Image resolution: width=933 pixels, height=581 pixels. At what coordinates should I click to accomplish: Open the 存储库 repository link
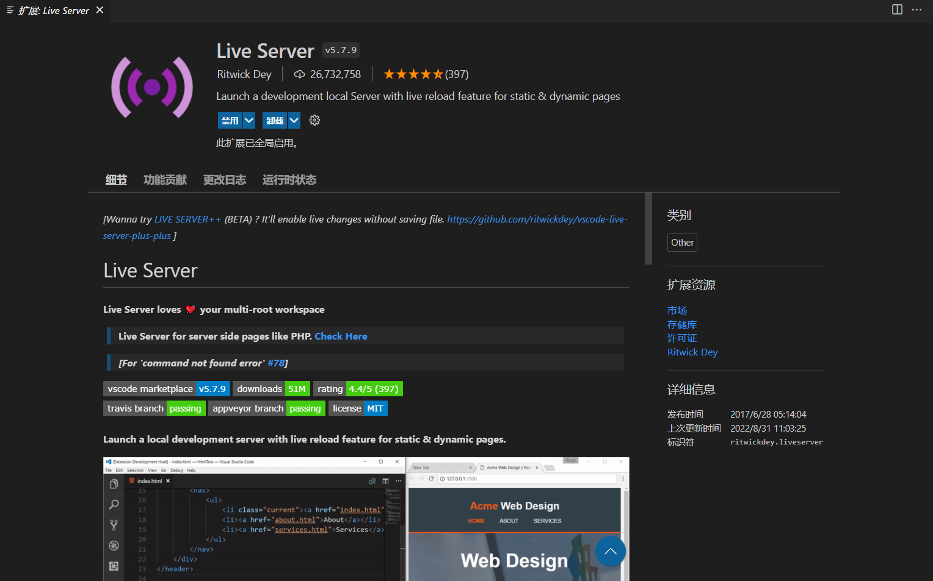point(682,325)
